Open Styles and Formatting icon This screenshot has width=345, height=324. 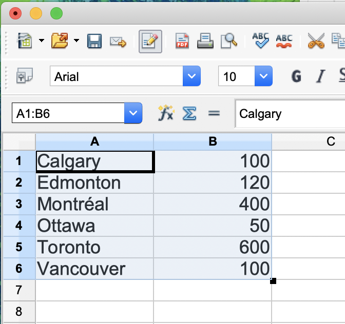25,76
